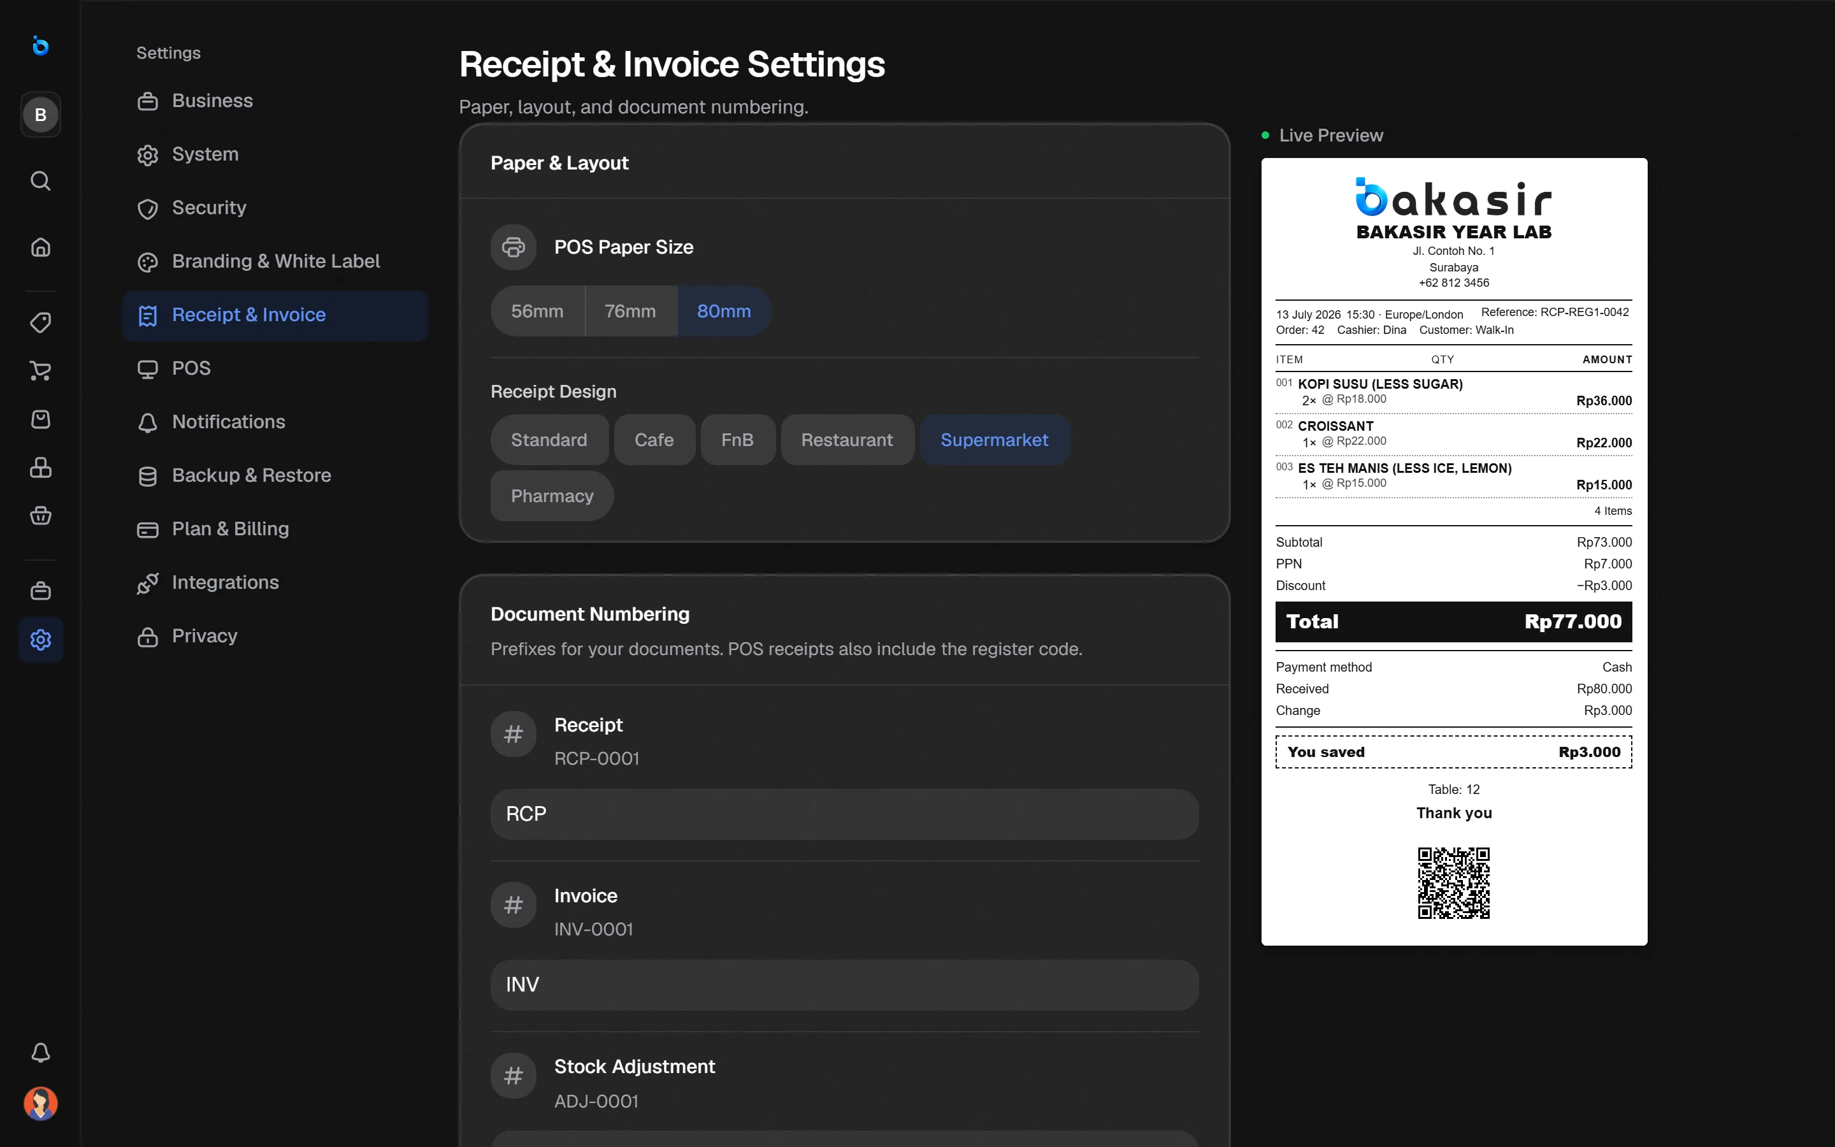
Task: Open Privacy settings
Action: click(275, 637)
